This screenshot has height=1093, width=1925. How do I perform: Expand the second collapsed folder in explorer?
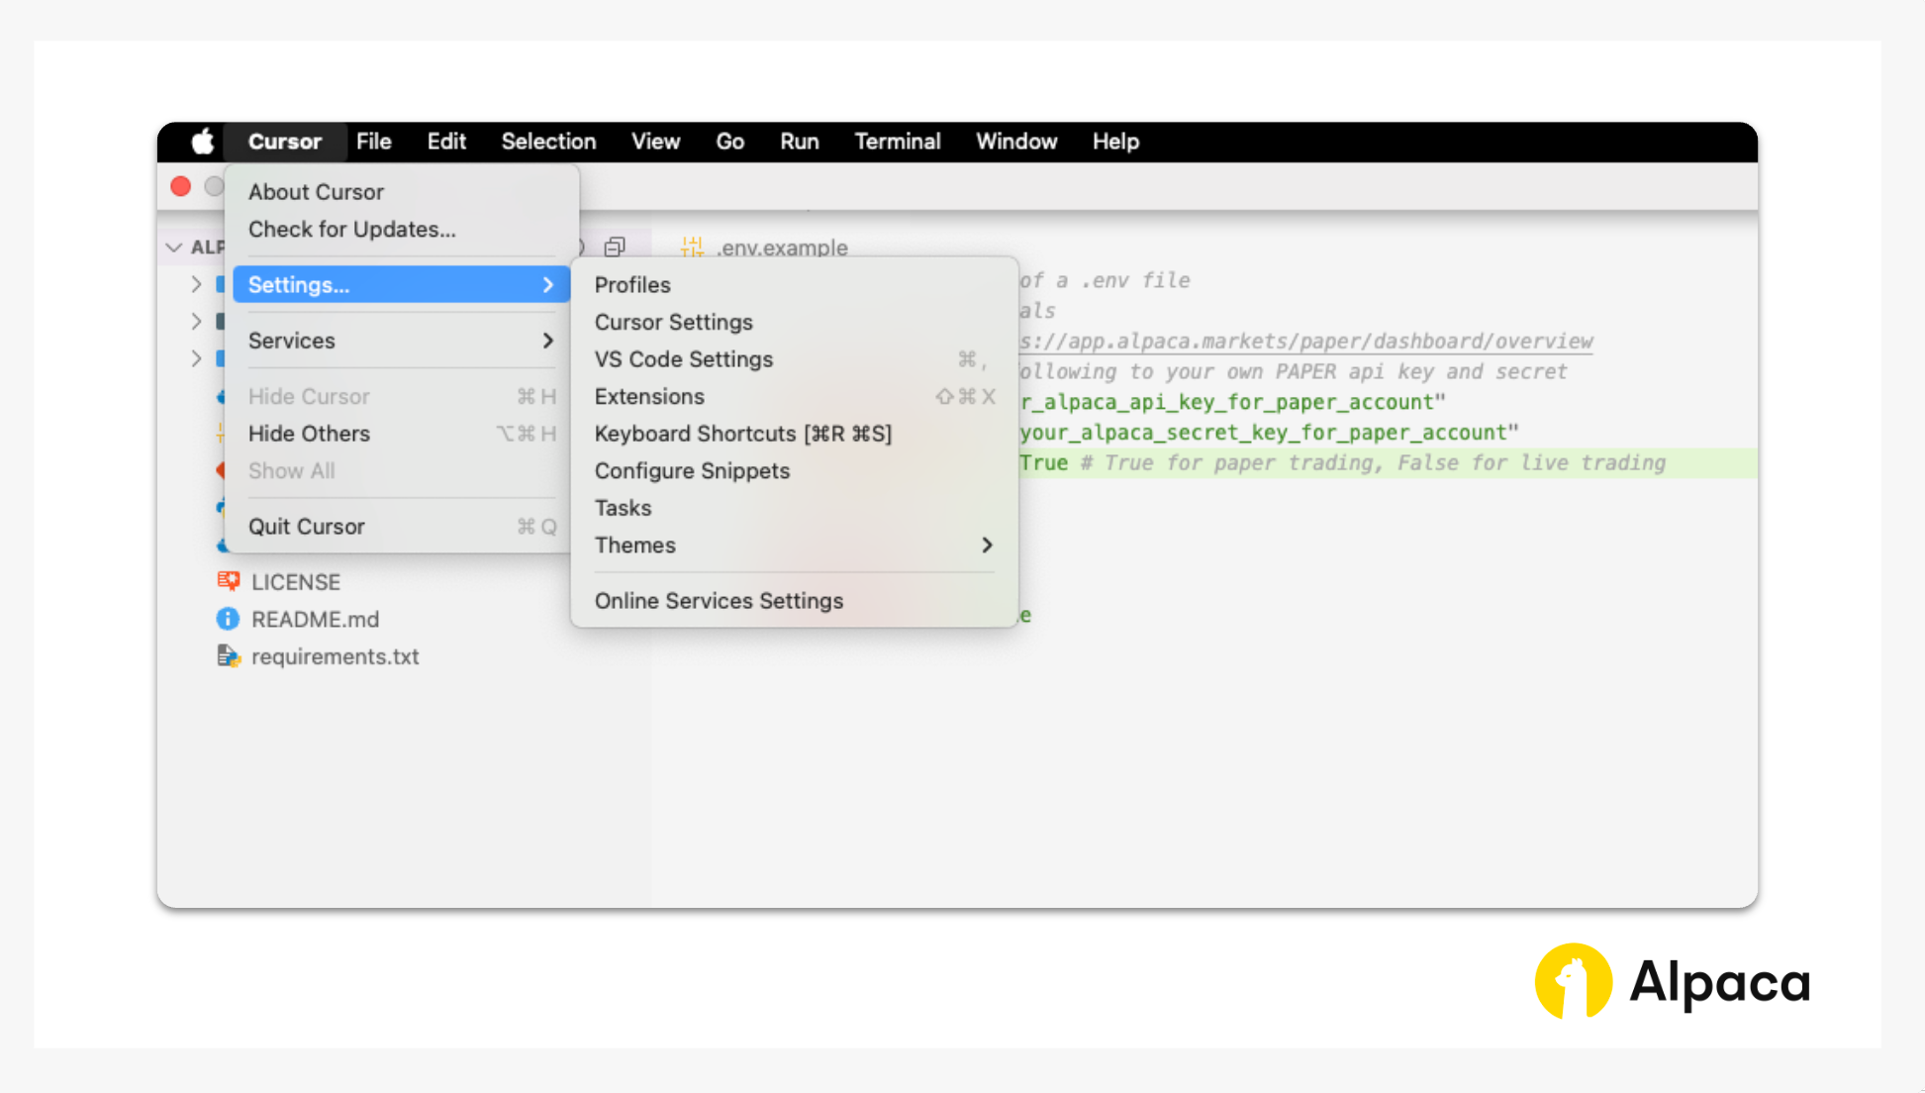click(196, 322)
